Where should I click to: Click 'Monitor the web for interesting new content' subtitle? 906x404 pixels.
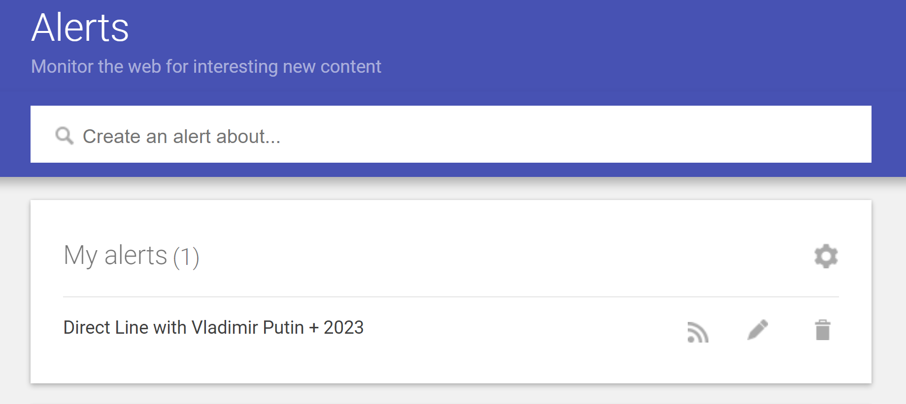[x=206, y=66]
